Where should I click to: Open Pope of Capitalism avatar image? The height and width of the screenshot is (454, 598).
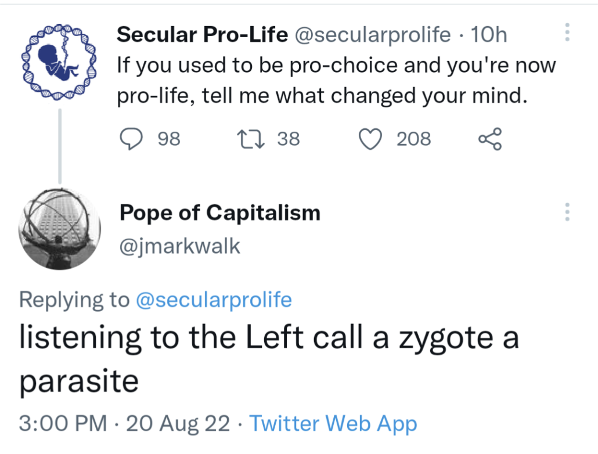pos(60,228)
